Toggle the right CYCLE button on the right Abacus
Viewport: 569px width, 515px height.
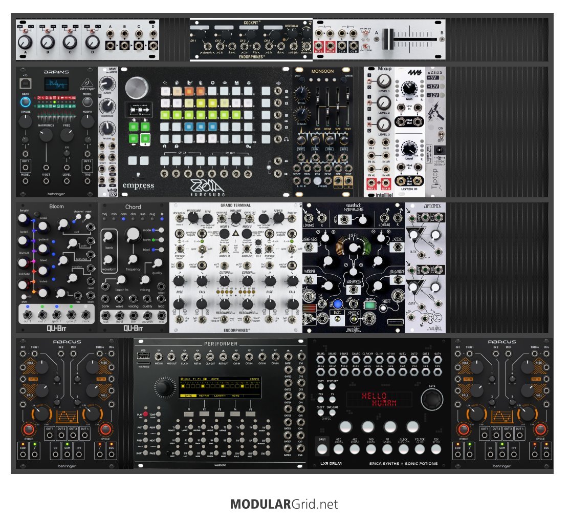coord(540,429)
